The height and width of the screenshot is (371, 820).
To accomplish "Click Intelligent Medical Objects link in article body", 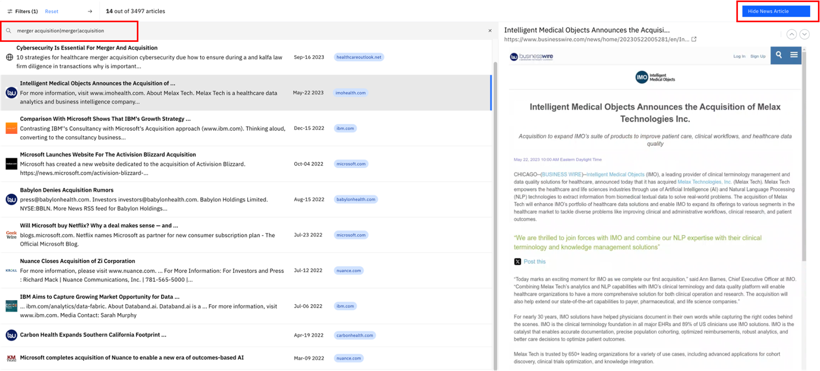I will (615, 174).
